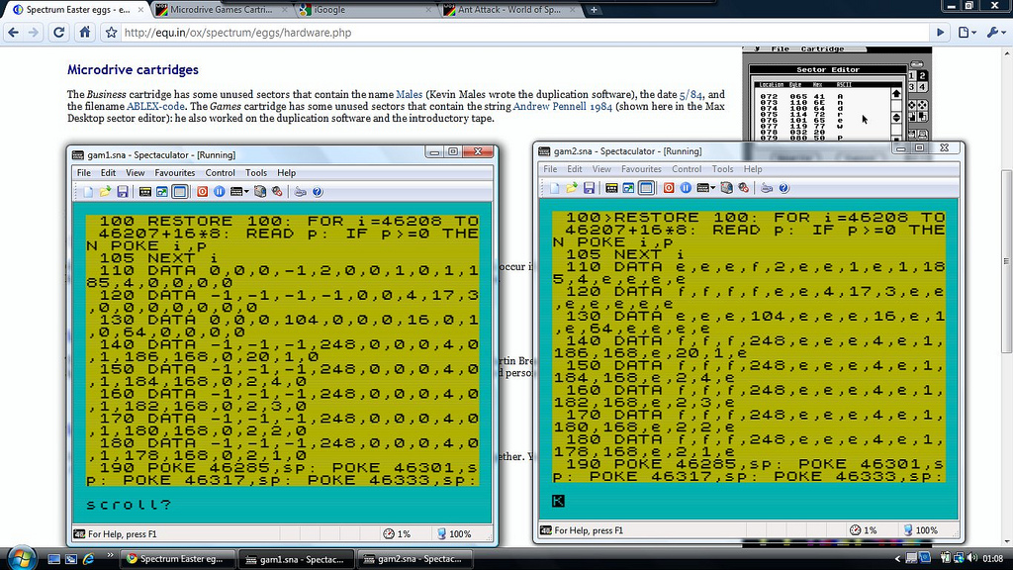
Task: Click keyboard display icon in gam2.sna toolbar
Action: 611,188
